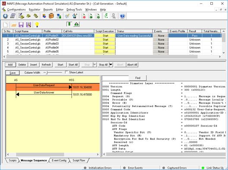The image size is (228, 170).
Task: Click the Refresh button
Action: coord(46,65)
